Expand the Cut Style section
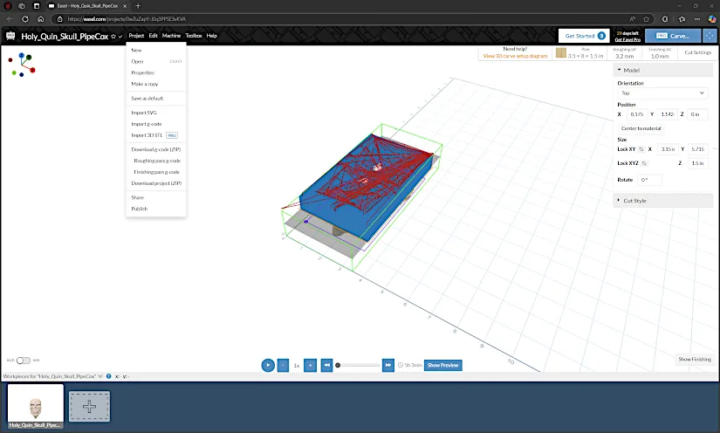The width and height of the screenshot is (720, 433). coord(663,201)
